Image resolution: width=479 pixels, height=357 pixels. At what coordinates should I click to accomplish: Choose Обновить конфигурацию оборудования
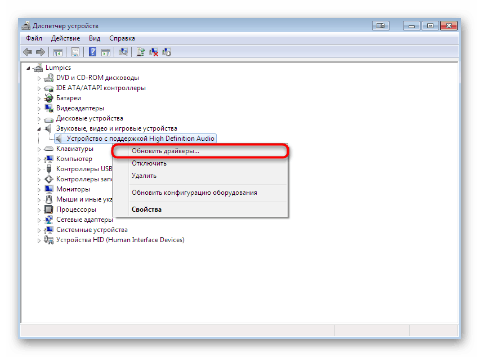[200, 193]
